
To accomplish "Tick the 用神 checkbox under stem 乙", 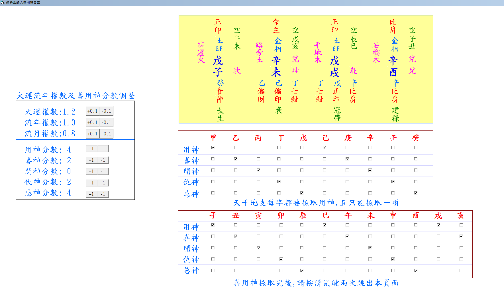I will tap(236, 147).
